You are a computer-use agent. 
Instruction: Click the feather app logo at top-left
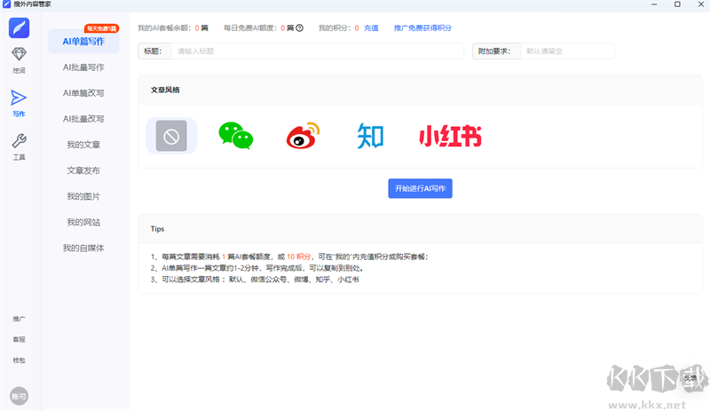[19, 27]
